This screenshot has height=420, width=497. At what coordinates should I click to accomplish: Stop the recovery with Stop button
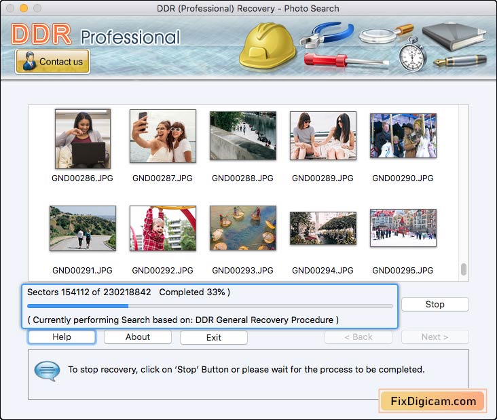tap(435, 305)
